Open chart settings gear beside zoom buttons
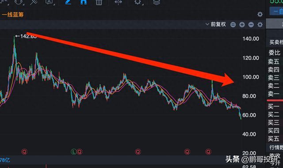The height and width of the screenshot is (168, 283). [260, 25]
